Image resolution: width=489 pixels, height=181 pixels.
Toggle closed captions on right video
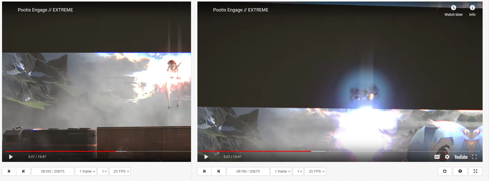click(x=437, y=157)
